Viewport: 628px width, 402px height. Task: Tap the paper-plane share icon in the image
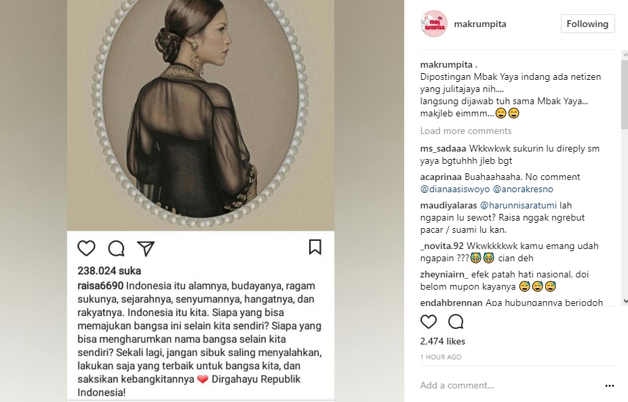tap(146, 248)
